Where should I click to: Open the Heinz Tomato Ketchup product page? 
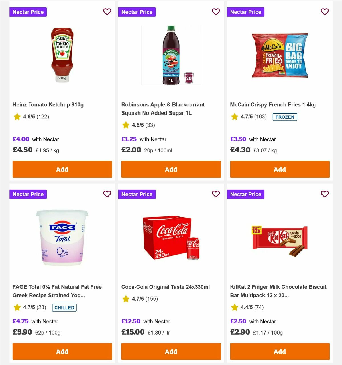tap(48, 104)
